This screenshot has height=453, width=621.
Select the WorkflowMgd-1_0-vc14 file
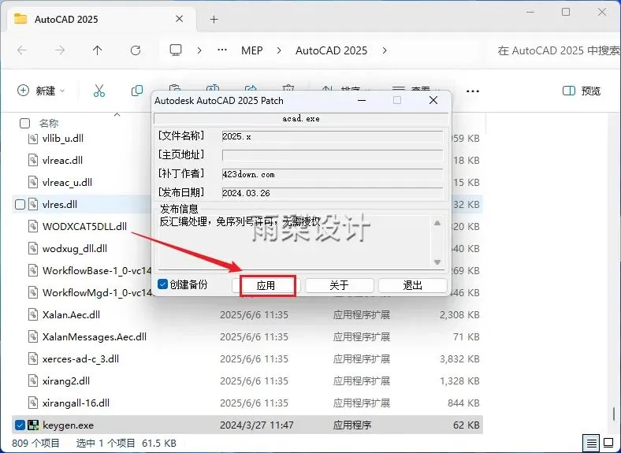97,292
